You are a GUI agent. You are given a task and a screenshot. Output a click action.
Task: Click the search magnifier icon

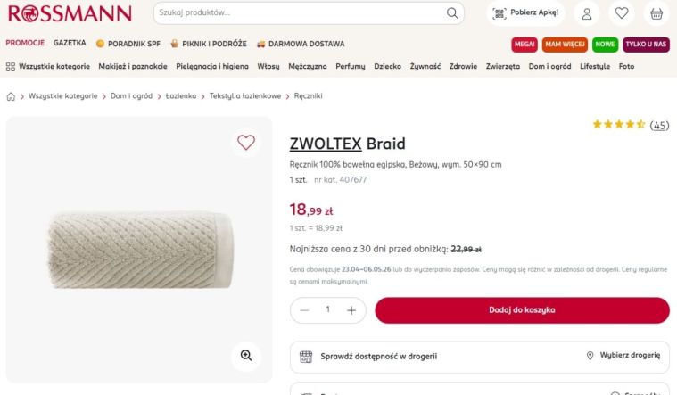pos(453,13)
